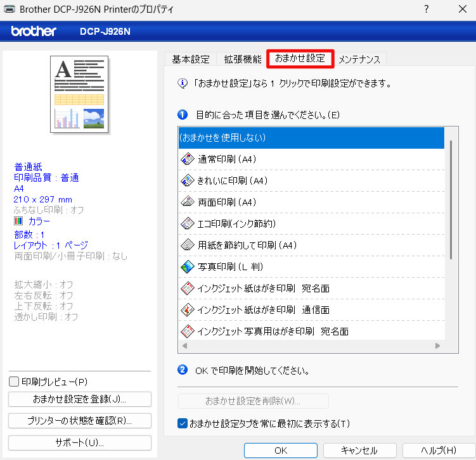The image size is (476, 460).
Task: Click the printer icon in title bar
Action: pos(10,9)
